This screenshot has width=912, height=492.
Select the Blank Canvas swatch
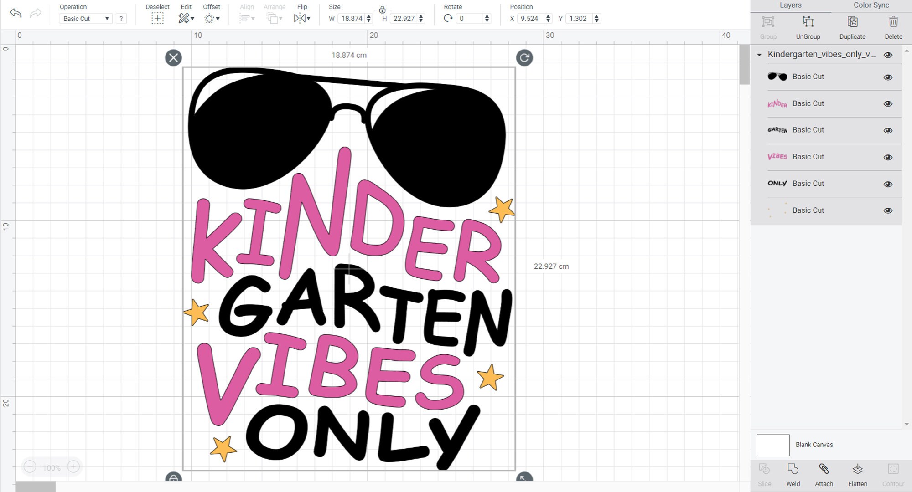[773, 445]
